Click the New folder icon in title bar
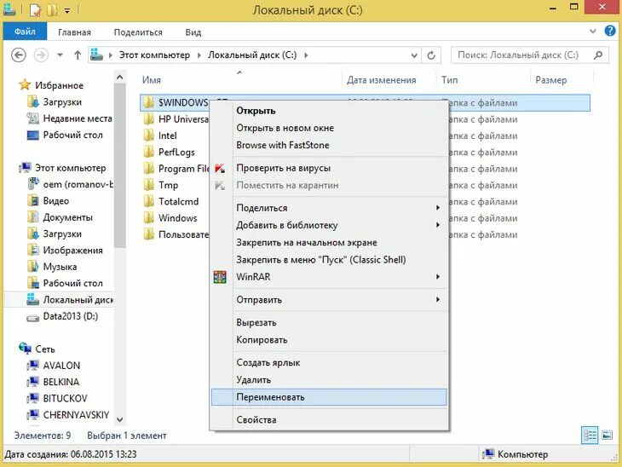Image resolution: width=622 pixels, height=467 pixels. coord(52,9)
